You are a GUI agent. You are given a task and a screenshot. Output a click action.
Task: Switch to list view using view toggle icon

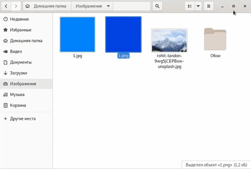pos(190,6)
